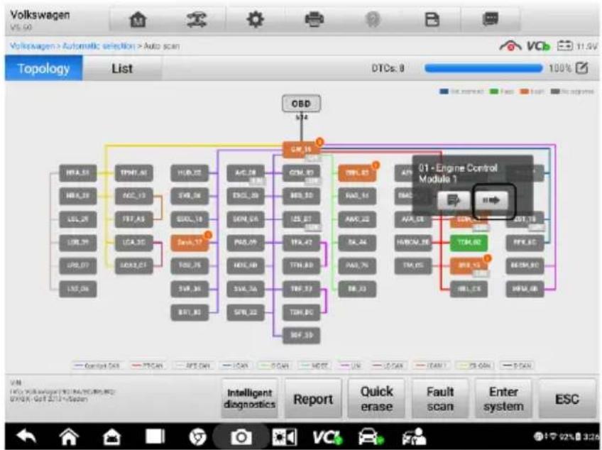Click the arrow enter icon in popup
Image resolution: width=602 pixels, height=450 pixels.
pos(491,200)
